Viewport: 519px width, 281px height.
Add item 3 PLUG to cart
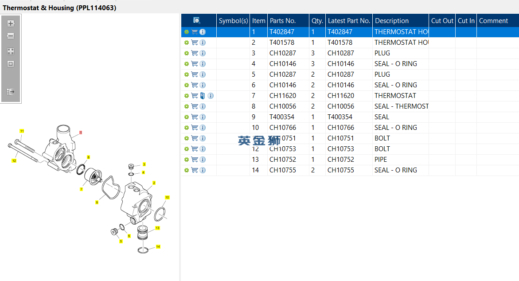click(195, 53)
